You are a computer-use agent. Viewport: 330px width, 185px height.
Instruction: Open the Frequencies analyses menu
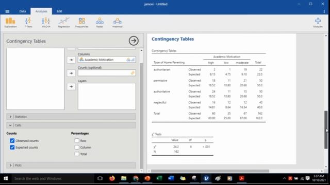(x=81, y=23)
